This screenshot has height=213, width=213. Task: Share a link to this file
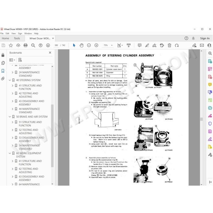click(194, 45)
